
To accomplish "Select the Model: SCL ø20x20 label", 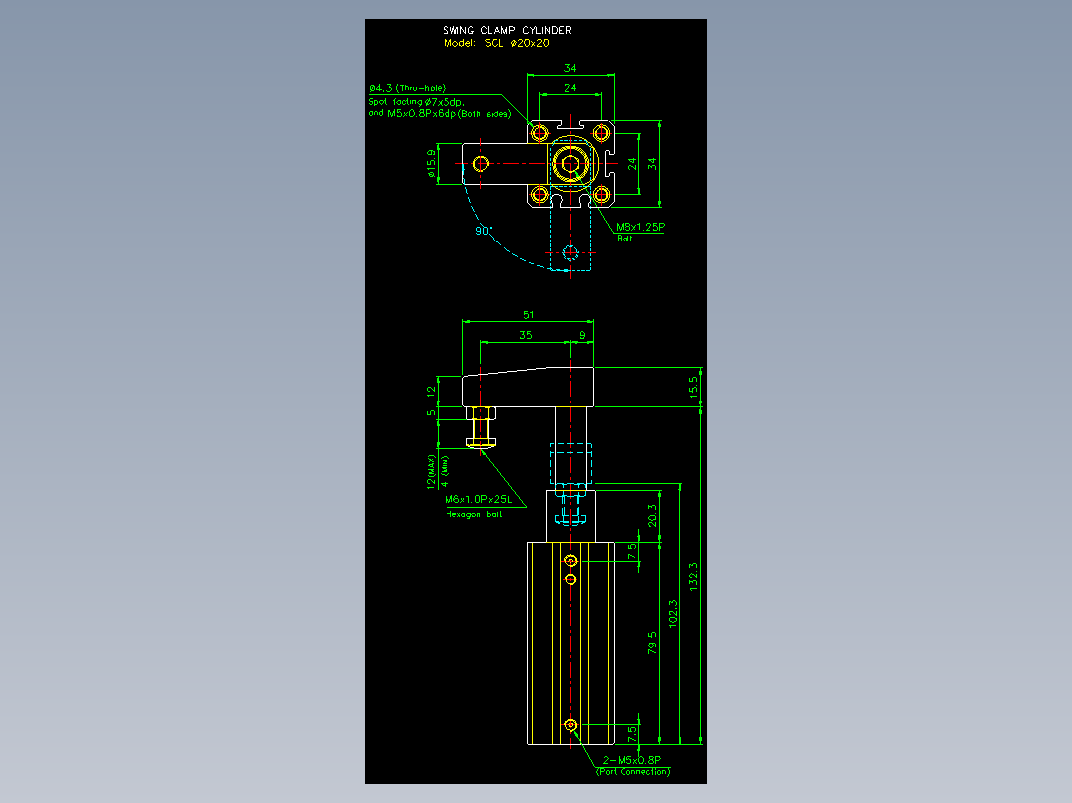I will (496, 43).
